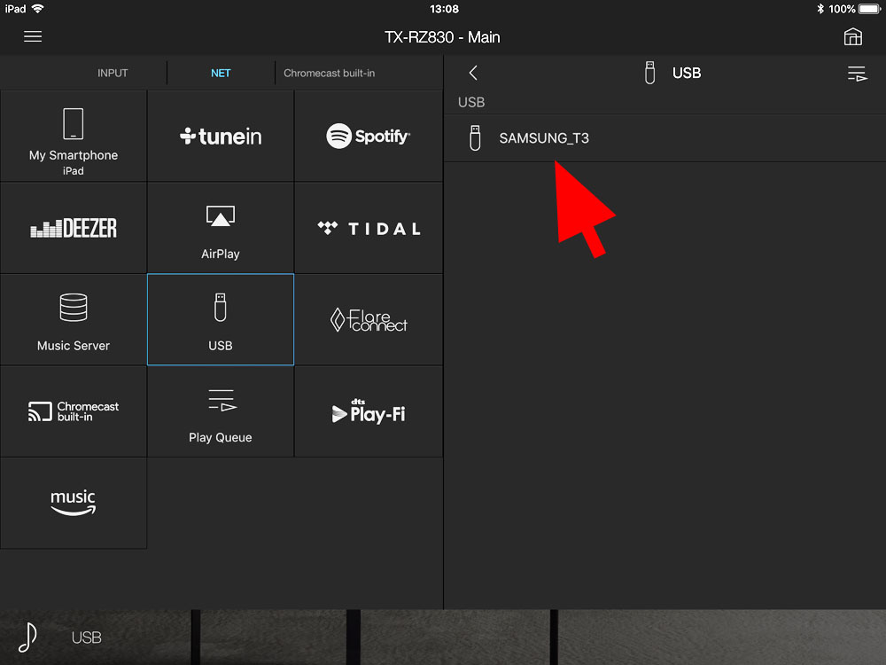Open the hamburger menu
Viewport: 886px width, 665px height.
33,36
